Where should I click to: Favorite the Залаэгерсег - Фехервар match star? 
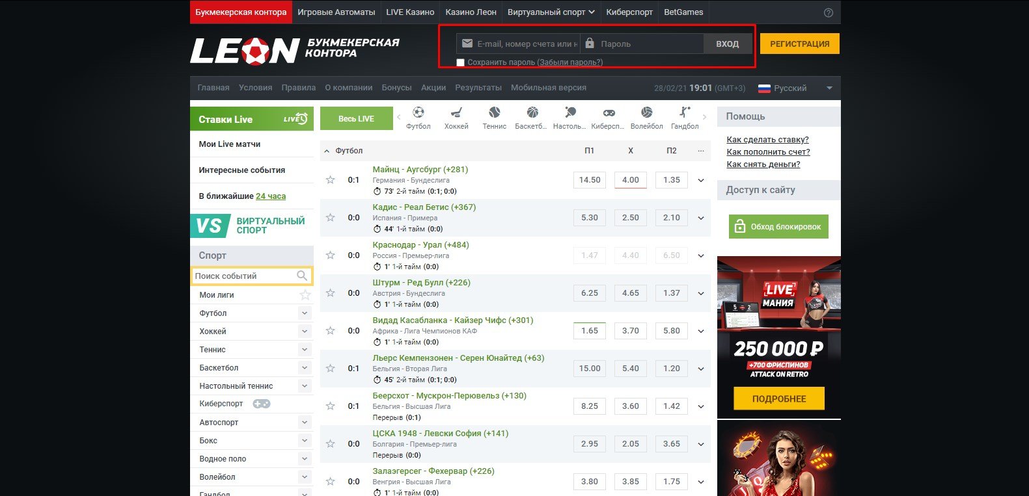coord(331,482)
